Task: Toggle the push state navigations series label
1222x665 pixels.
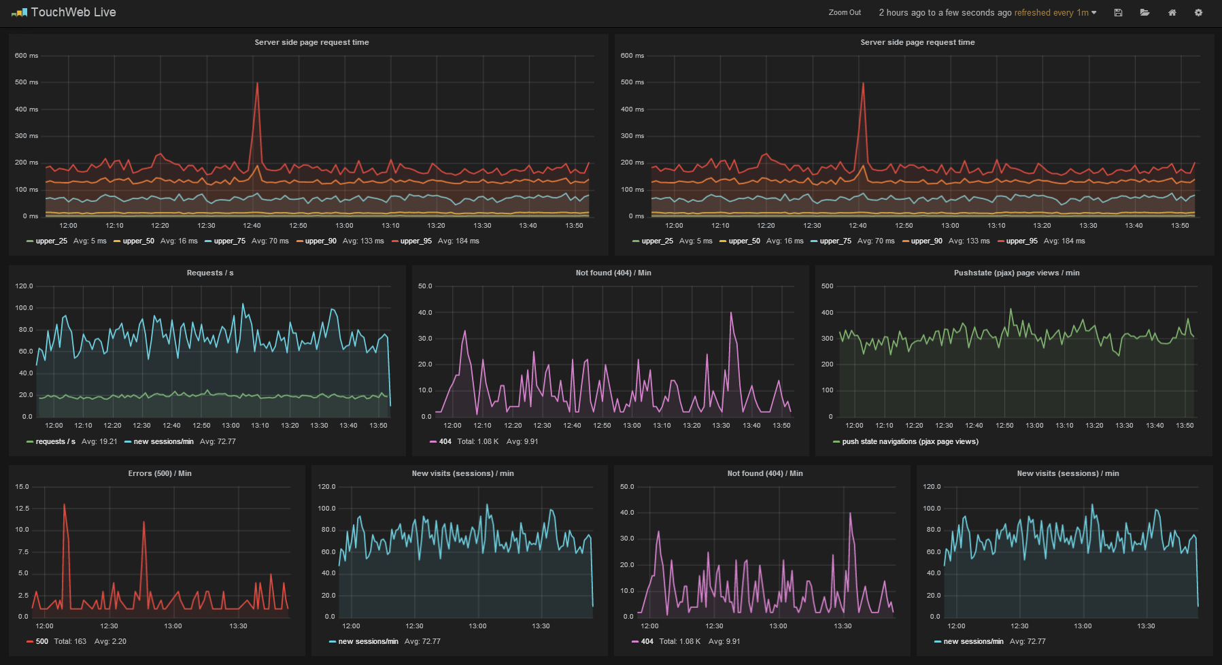Action: [910, 442]
